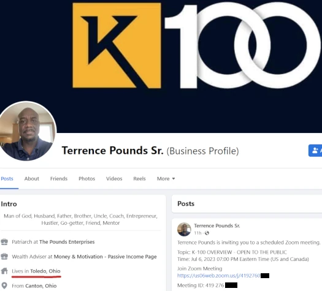Click the briefcase icon beside Wealth Adviser
This screenshot has height=291, width=322.
tap(4, 257)
